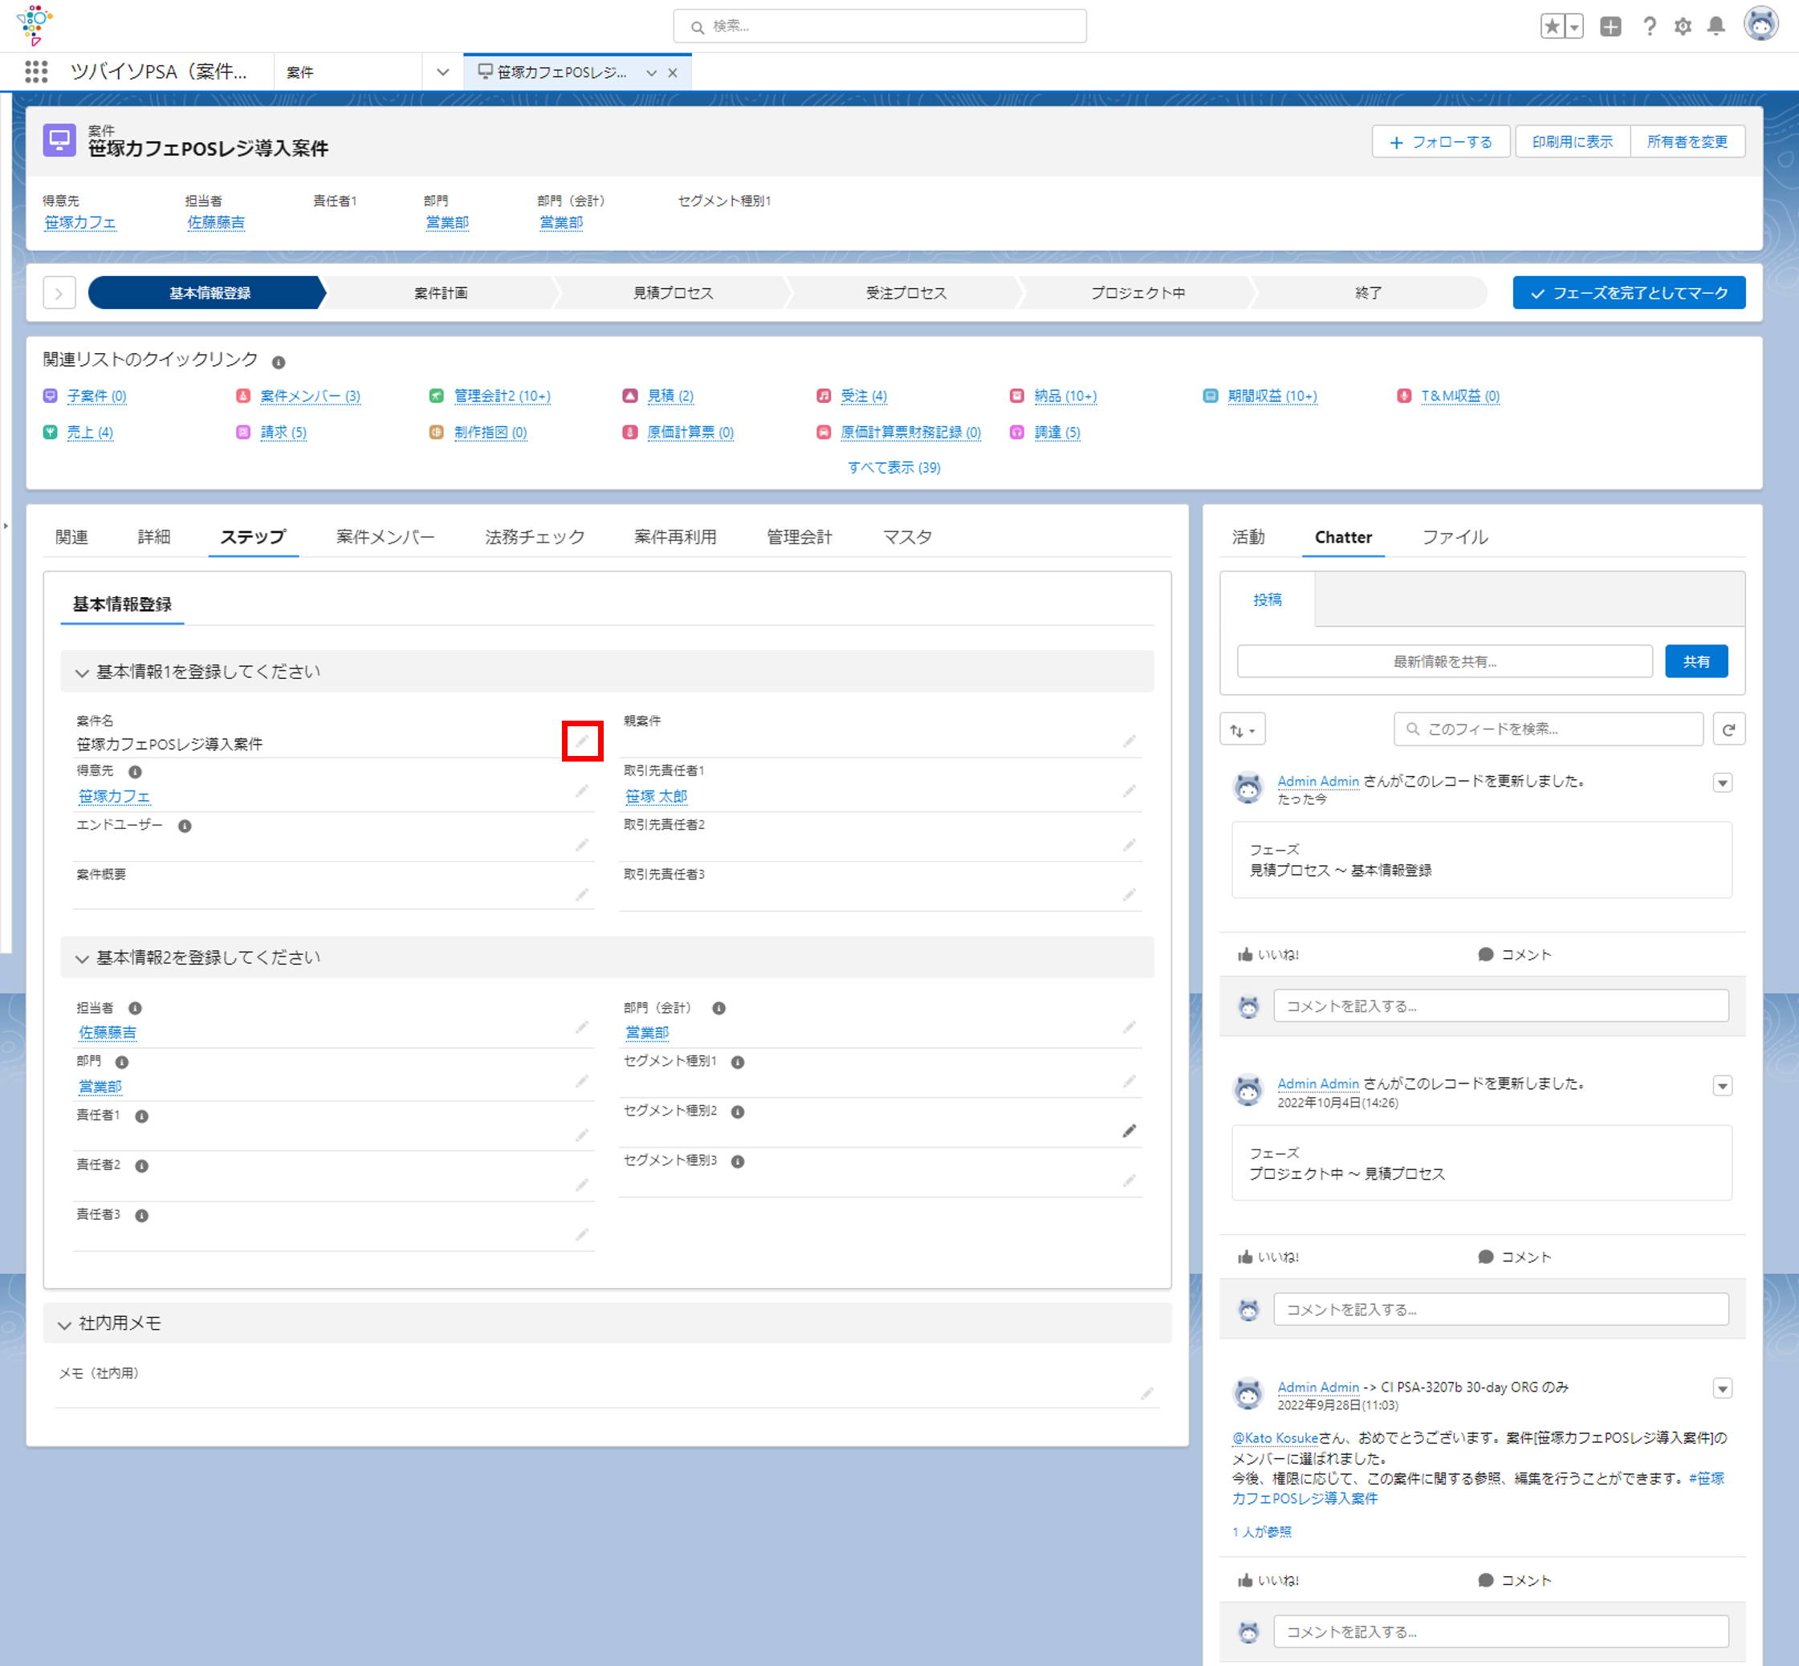Click フェーズを完了としてマーク button
1799x1666 pixels.
(1629, 293)
